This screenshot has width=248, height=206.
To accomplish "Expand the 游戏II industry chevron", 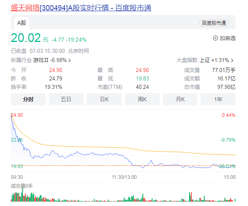I will [x=70, y=60].
